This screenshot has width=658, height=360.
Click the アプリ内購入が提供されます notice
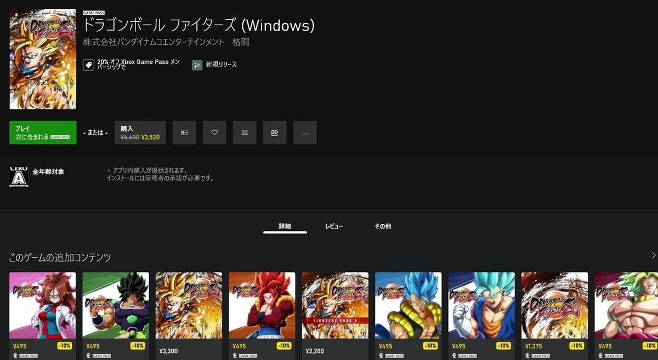tap(148, 170)
